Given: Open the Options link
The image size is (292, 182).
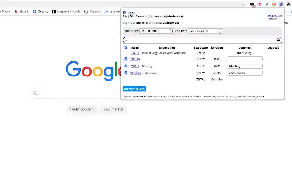Looking at the screenshot, I should [x=272, y=19].
